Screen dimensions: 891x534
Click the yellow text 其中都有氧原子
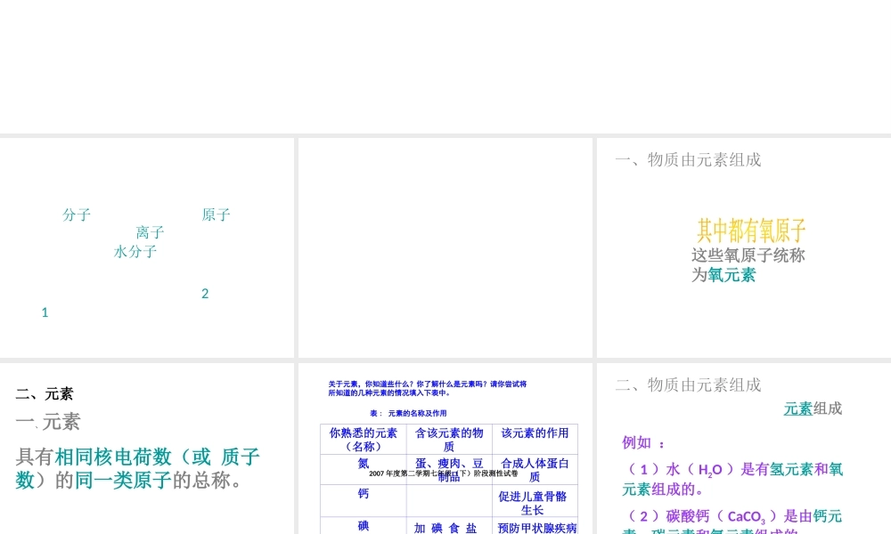pyautogui.click(x=751, y=231)
